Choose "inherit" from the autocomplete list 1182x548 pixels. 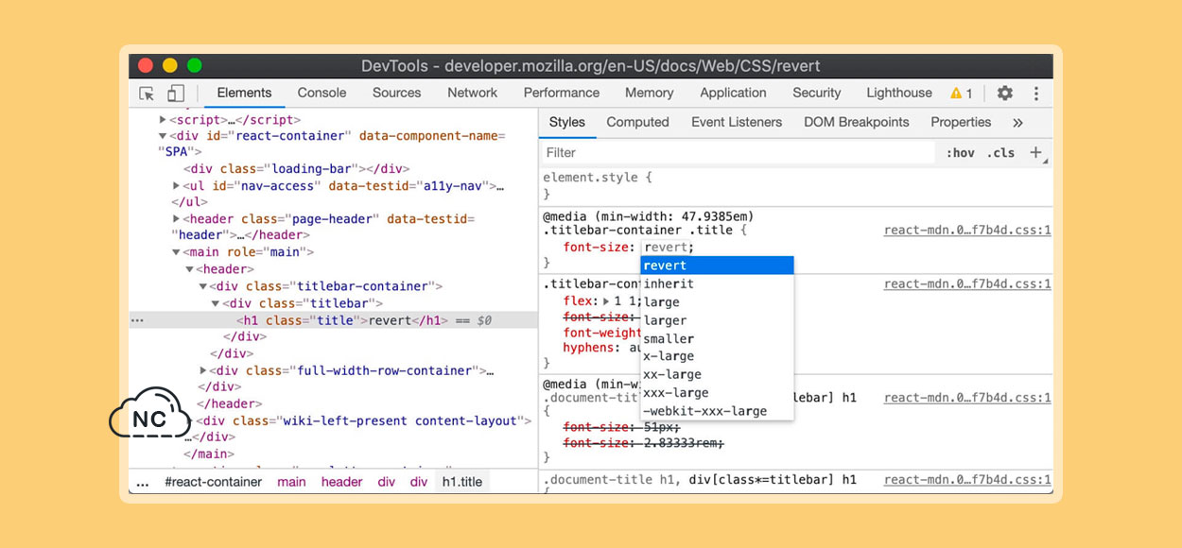tap(717, 283)
